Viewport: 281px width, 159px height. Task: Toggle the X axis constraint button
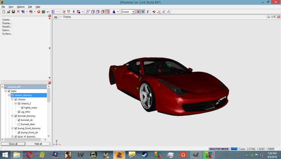point(138,12)
